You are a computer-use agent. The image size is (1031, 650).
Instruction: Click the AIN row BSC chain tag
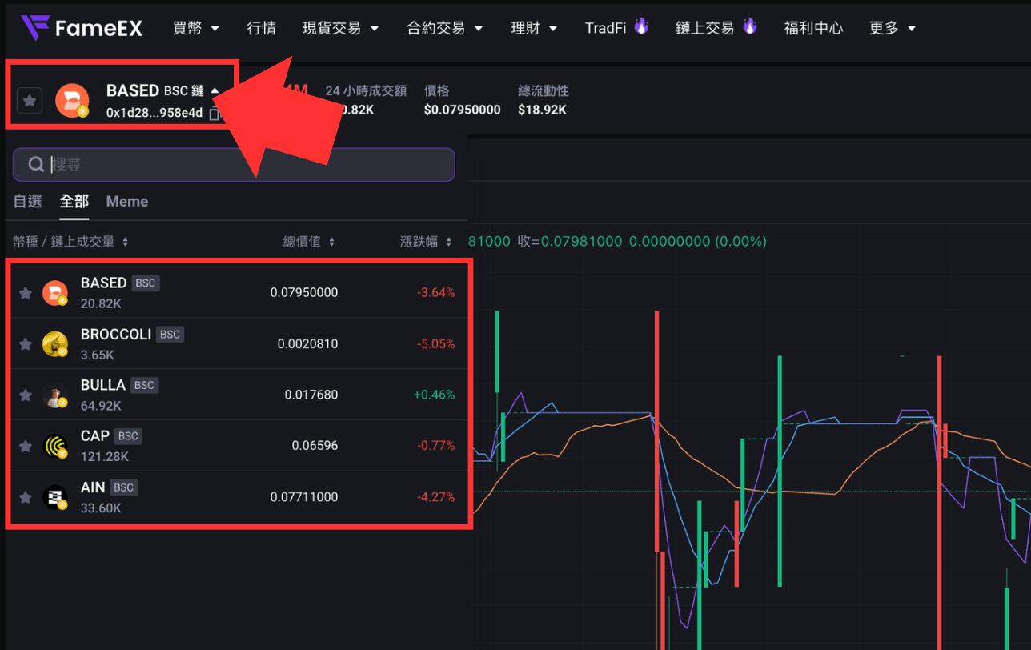(123, 487)
